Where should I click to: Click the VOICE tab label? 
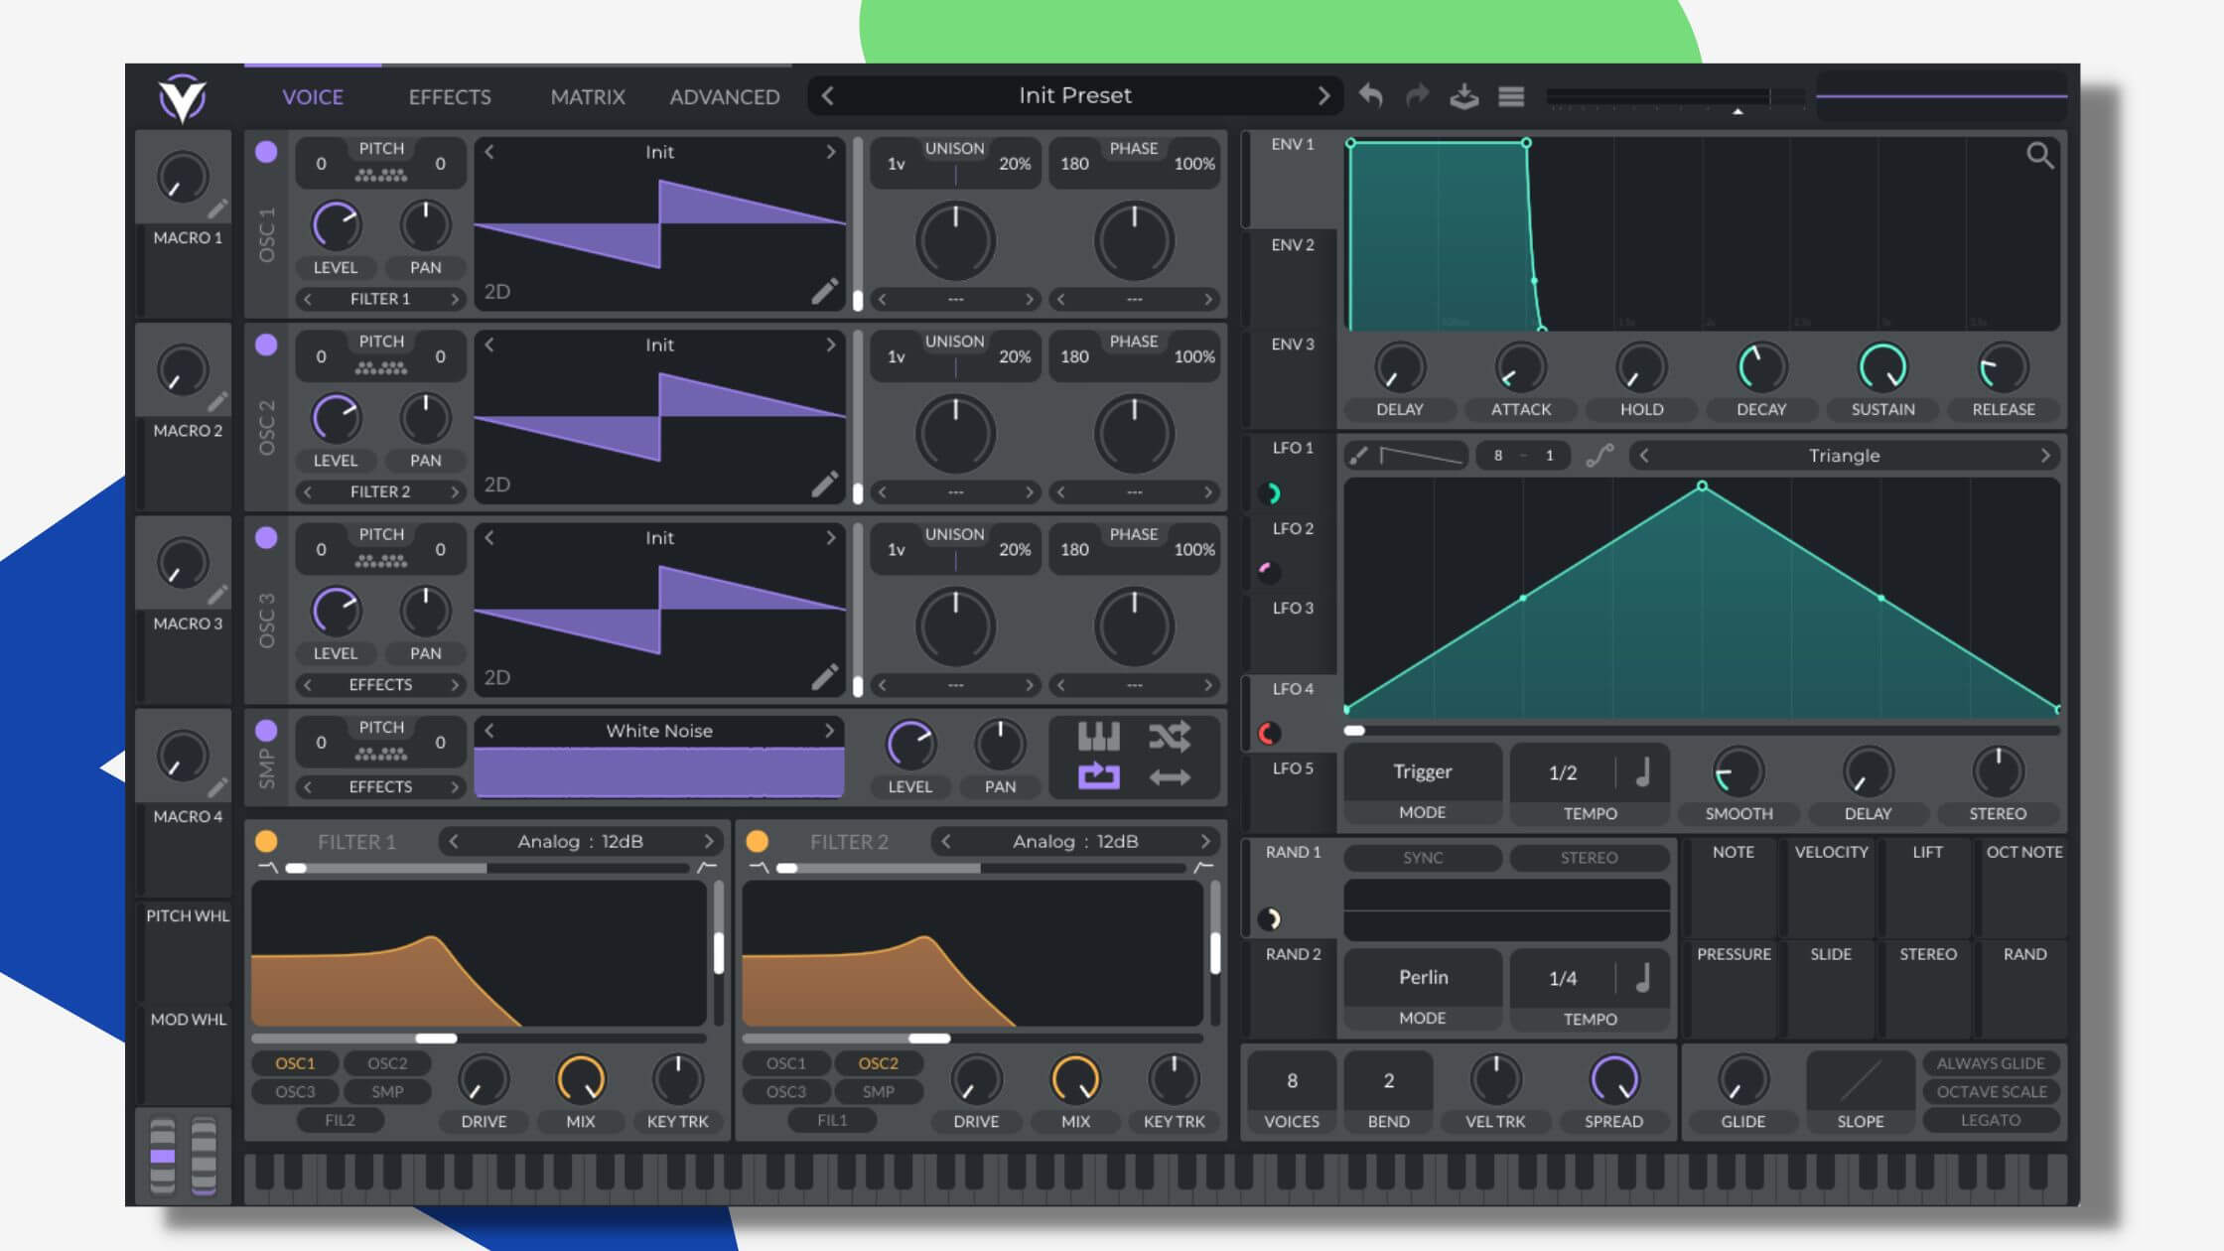pos(313,97)
